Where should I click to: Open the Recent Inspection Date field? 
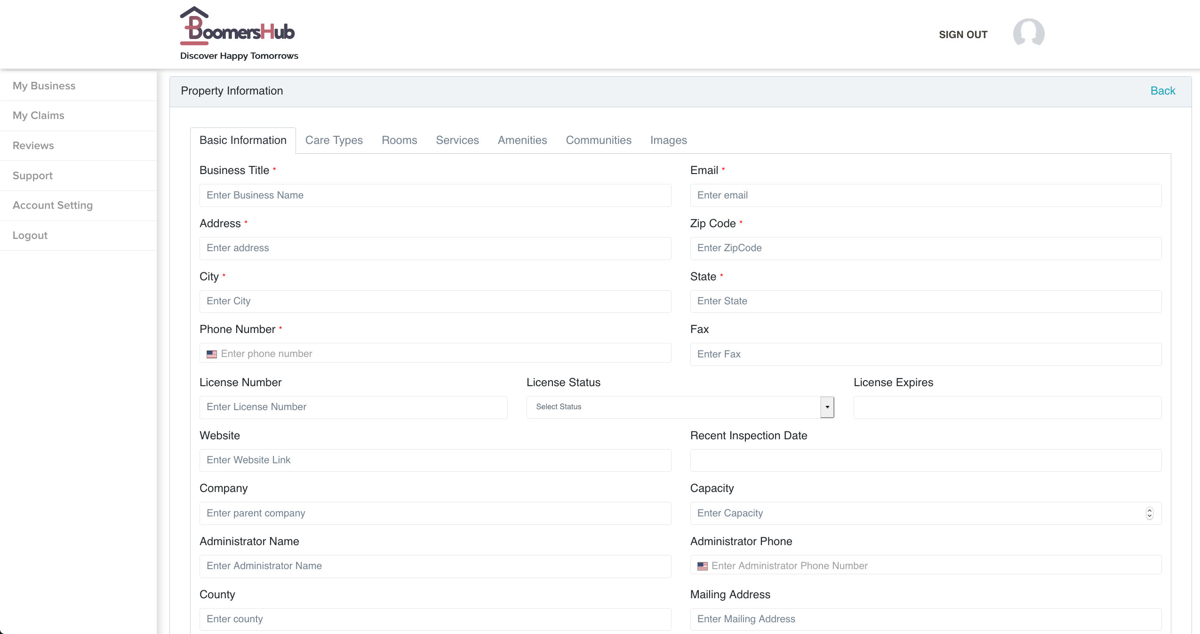point(926,460)
